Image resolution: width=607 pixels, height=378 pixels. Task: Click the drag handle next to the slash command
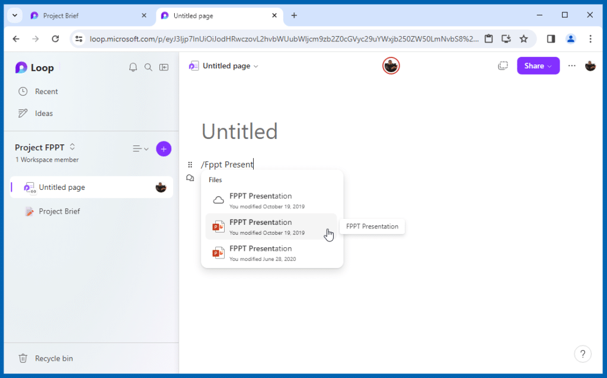point(191,164)
